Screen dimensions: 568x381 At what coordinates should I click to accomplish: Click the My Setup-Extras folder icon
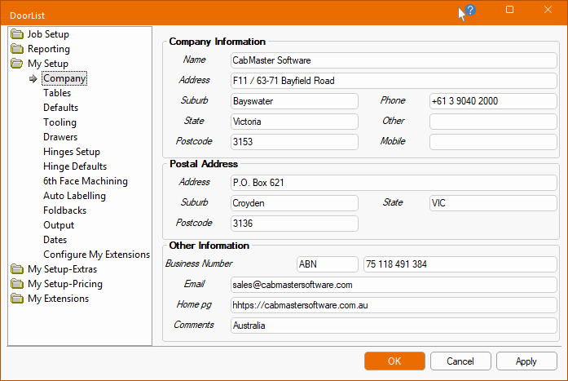tap(17, 269)
